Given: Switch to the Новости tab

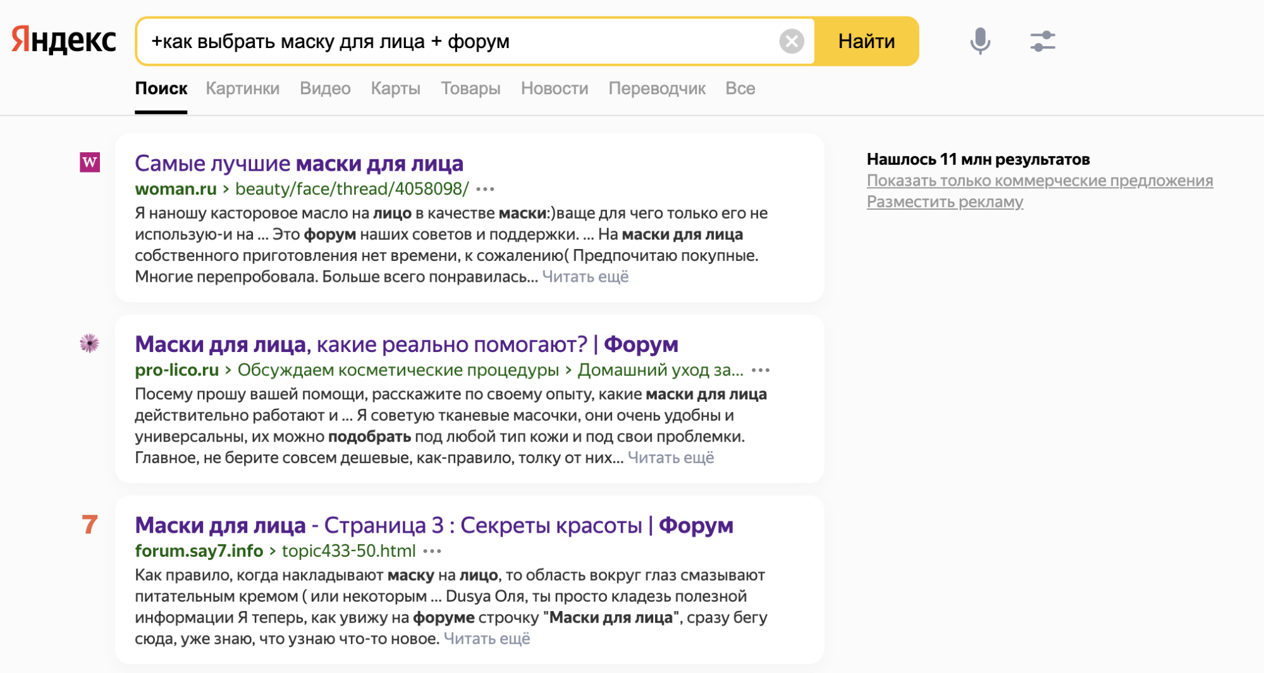Looking at the screenshot, I should pos(555,88).
